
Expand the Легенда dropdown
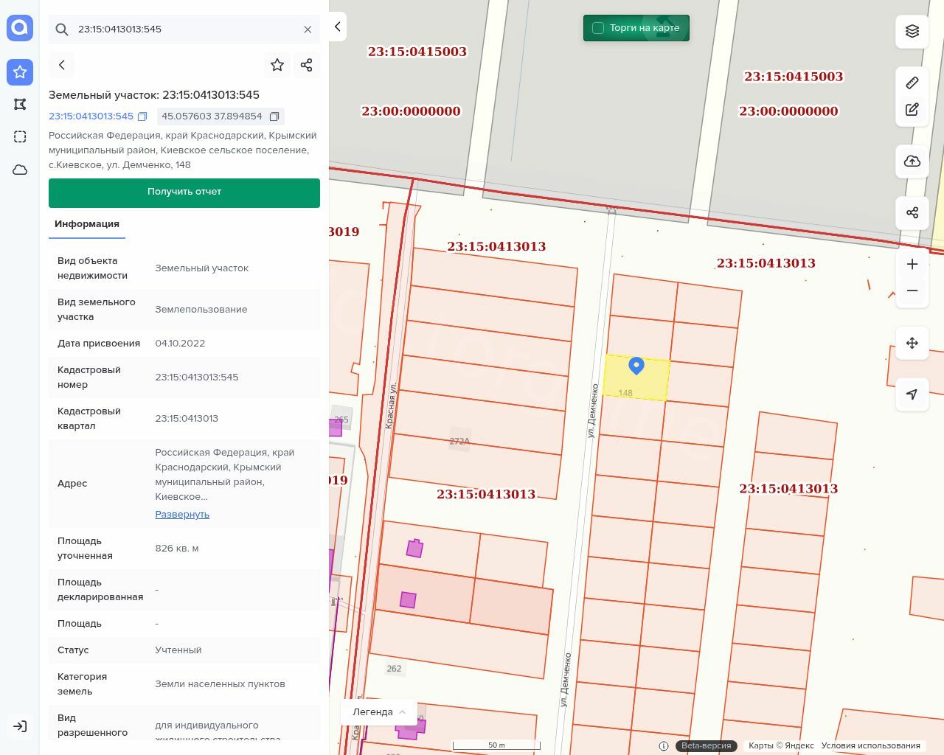(378, 711)
